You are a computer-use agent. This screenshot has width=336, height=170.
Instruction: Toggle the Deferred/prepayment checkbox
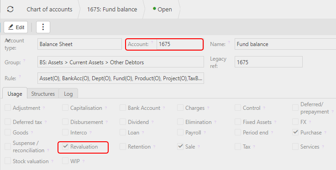point(295,108)
